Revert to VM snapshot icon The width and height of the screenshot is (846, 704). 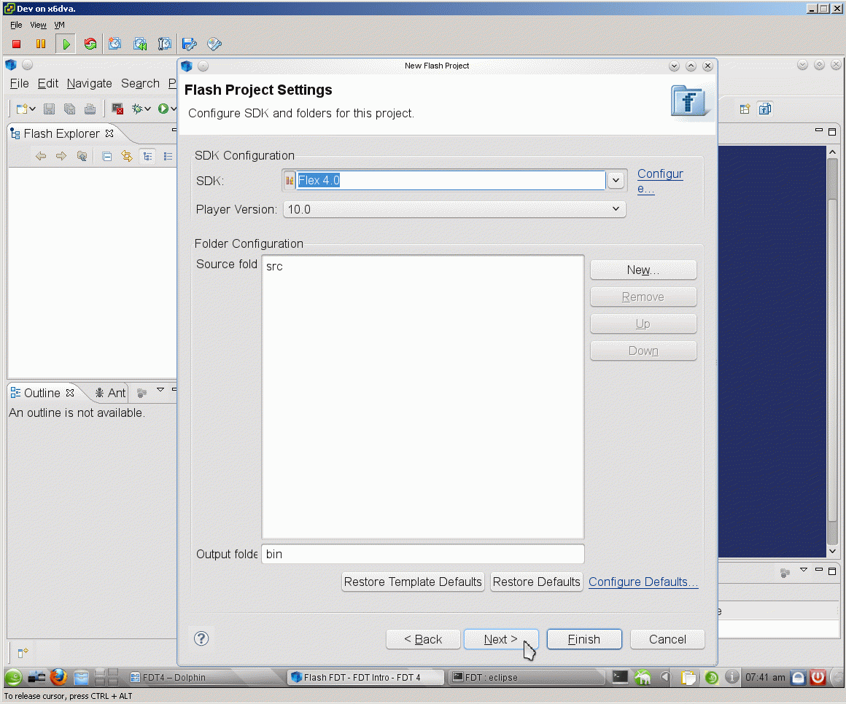(x=140, y=44)
